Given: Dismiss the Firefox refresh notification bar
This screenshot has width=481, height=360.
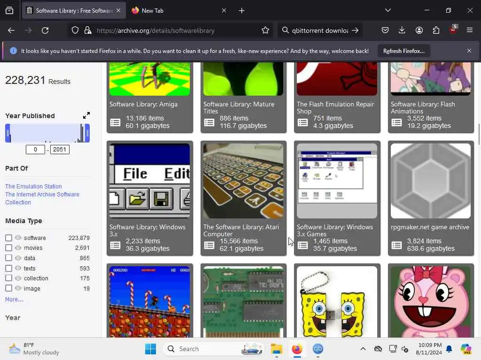Looking at the screenshot, I should (469, 51).
